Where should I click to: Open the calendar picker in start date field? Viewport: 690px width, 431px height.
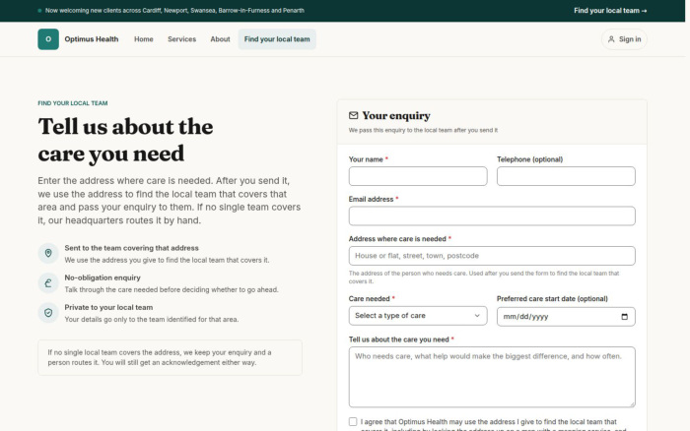tap(624, 317)
